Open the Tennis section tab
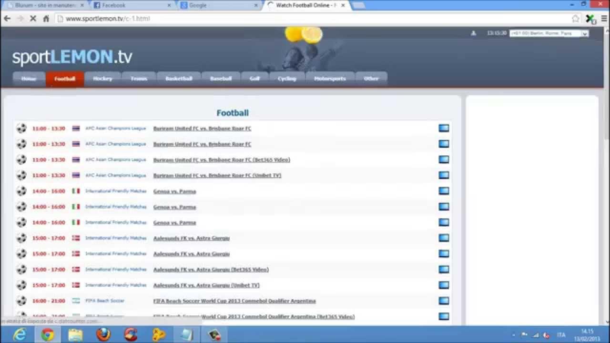 139,79
